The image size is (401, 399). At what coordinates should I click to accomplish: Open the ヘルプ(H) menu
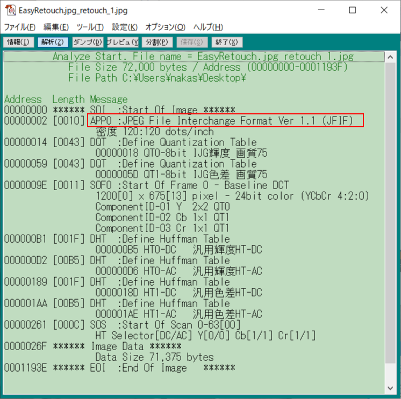[x=208, y=27]
